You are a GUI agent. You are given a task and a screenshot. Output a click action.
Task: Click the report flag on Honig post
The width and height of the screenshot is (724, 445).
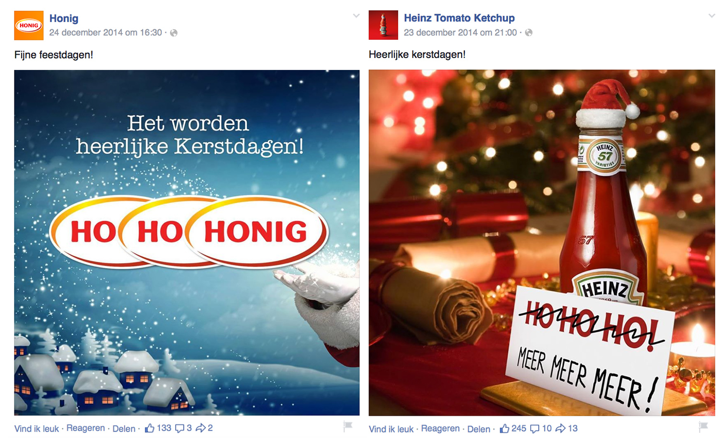(348, 426)
